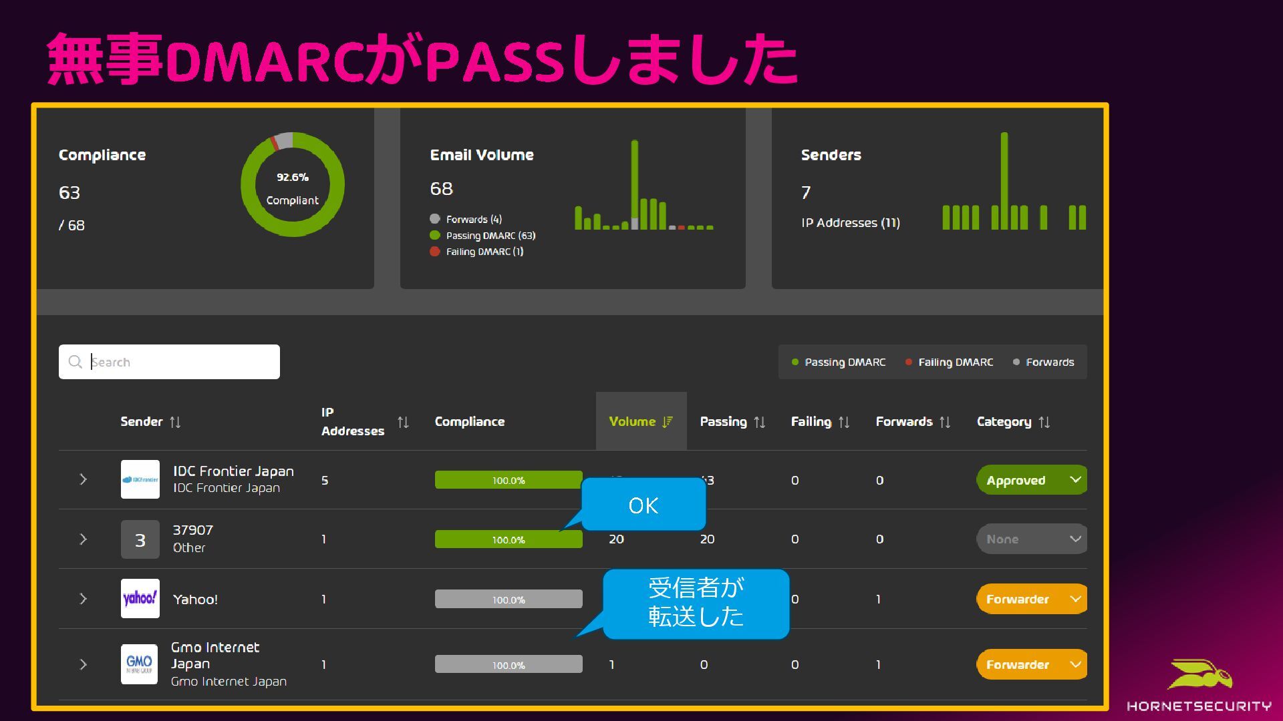The height and width of the screenshot is (721, 1283).
Task: Open Forwarder dropdown in Yahoo! row
Action: tap(1031, 599)
